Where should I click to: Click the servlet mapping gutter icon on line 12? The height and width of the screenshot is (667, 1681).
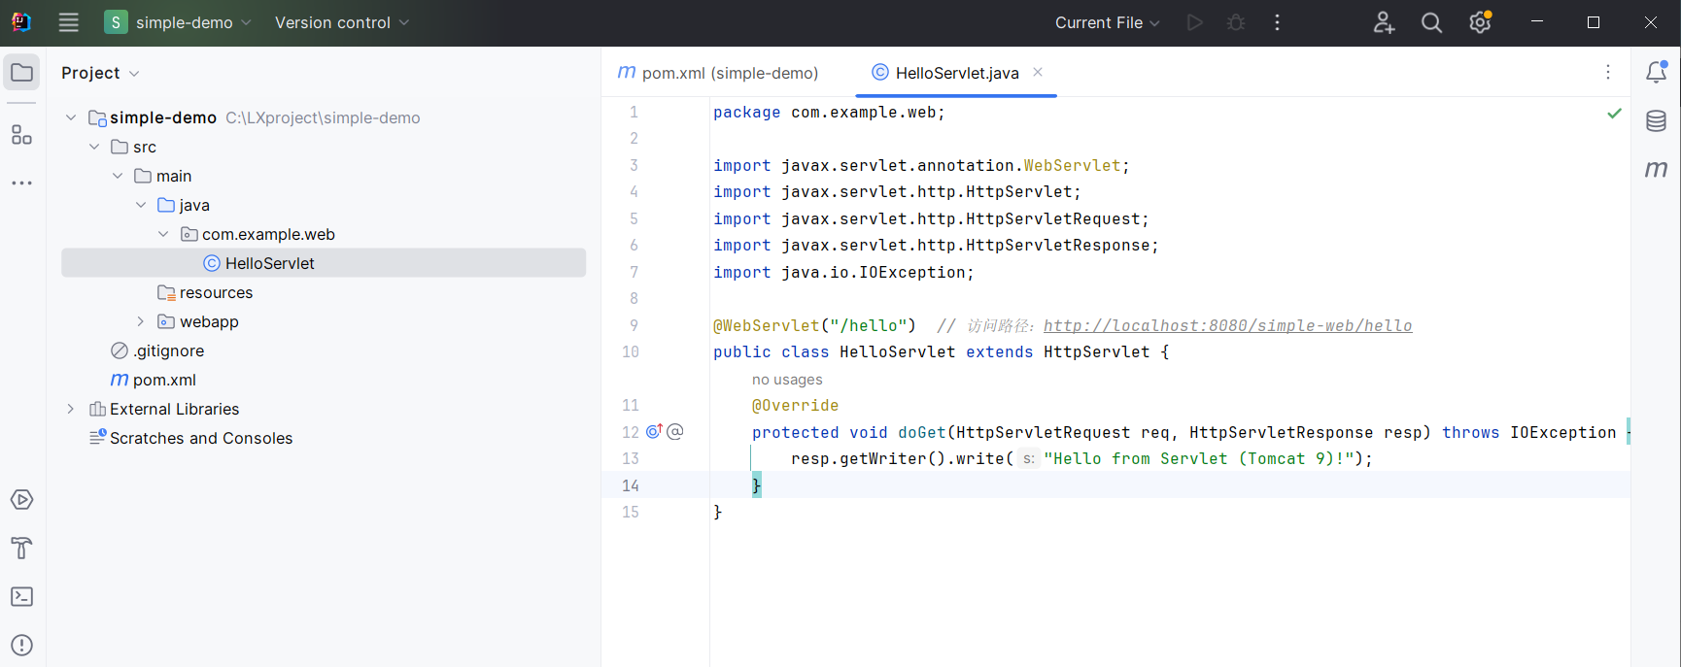pos(675,431)
